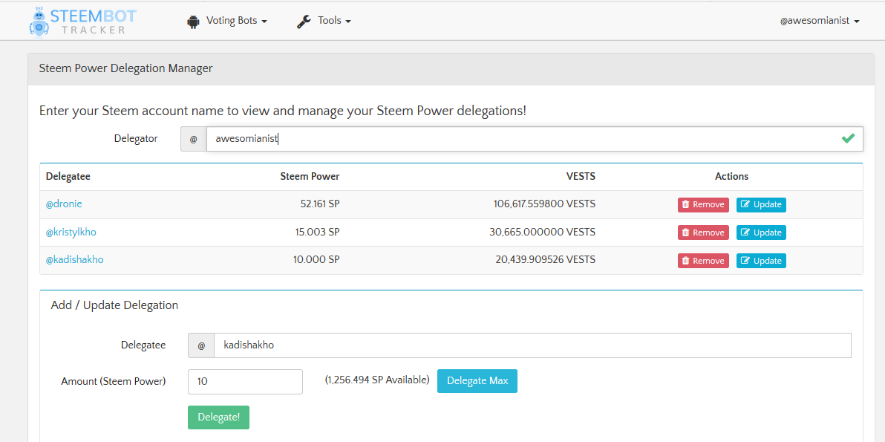
Task: Focus the Amount (Steem Power) input field
Action: 245,382
